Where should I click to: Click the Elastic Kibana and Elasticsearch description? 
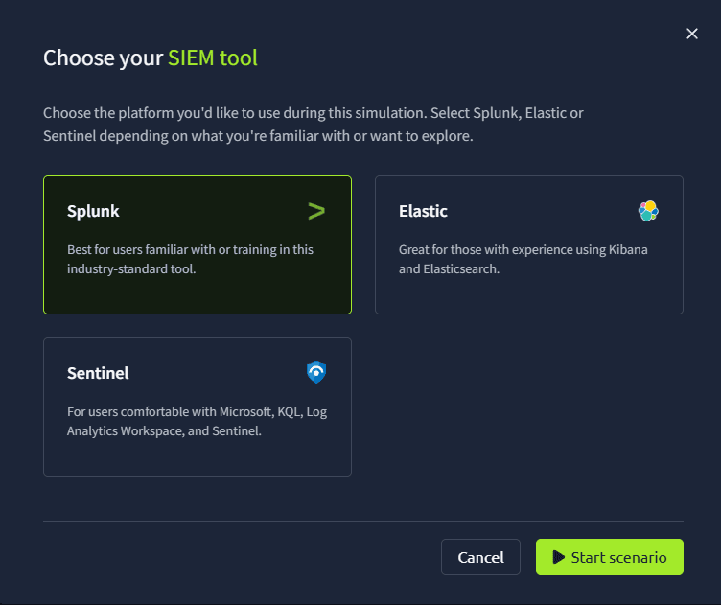523,259
